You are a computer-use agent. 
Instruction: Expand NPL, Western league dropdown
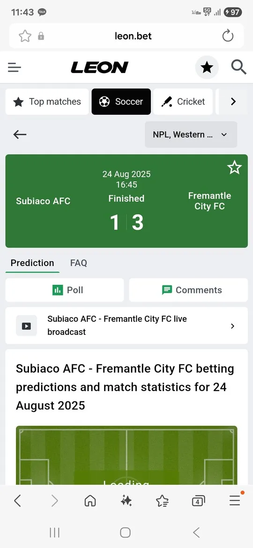191,134
